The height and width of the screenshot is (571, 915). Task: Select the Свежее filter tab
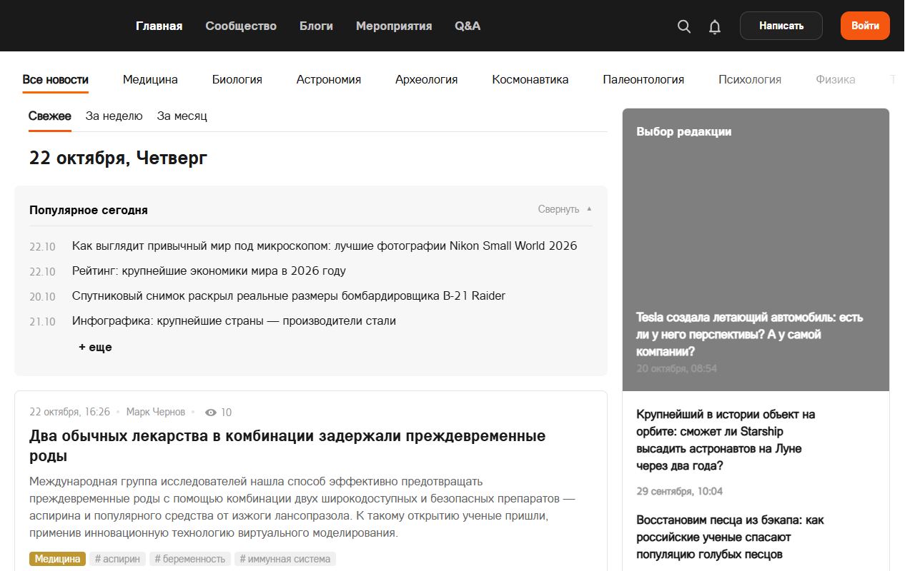tap(50, 116)
